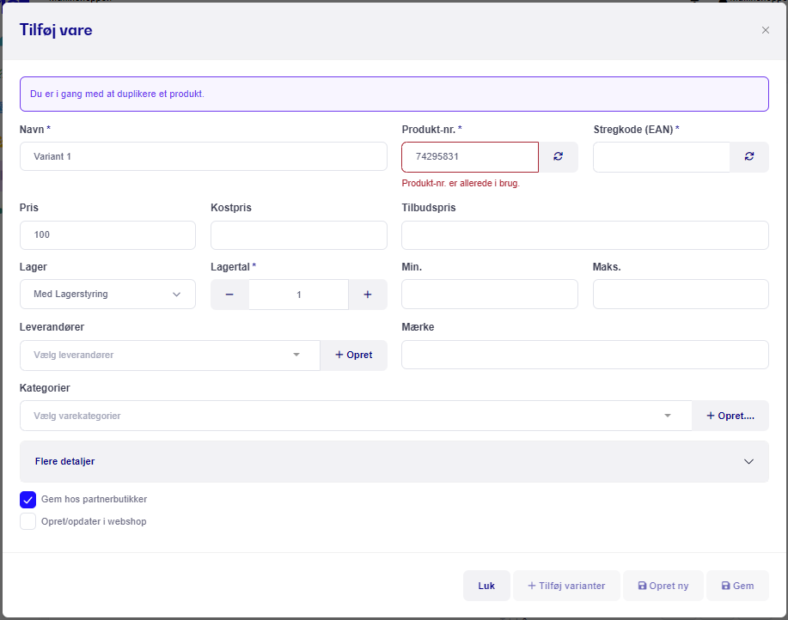The width and height of the screenshot is (788, 620).
Task: Click Tilføj varianter button
Action: tap(566, 586)
